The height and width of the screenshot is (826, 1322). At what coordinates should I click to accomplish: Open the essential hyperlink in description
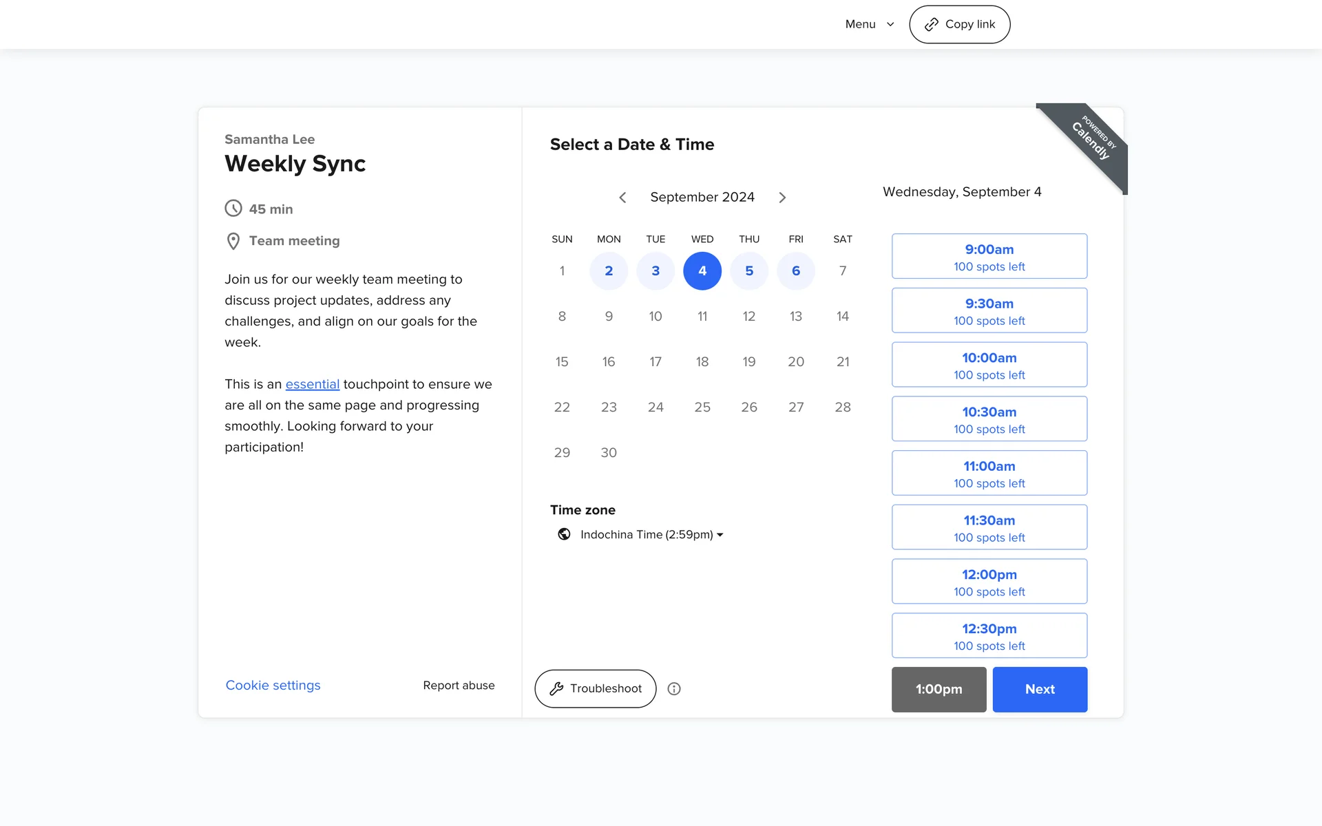313,385
